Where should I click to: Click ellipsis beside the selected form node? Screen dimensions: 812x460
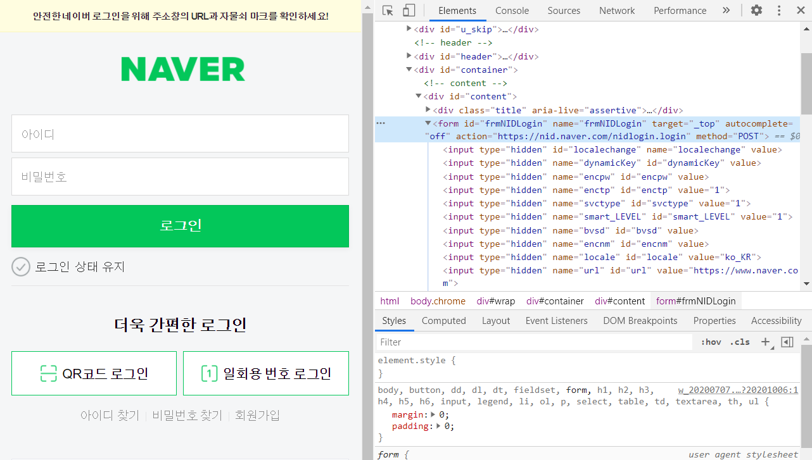click(x=381, y=123)
